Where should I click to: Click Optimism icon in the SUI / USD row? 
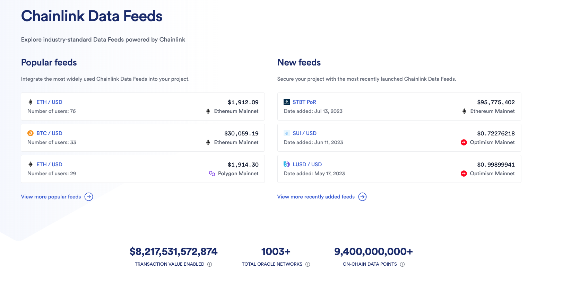(464, 142)
